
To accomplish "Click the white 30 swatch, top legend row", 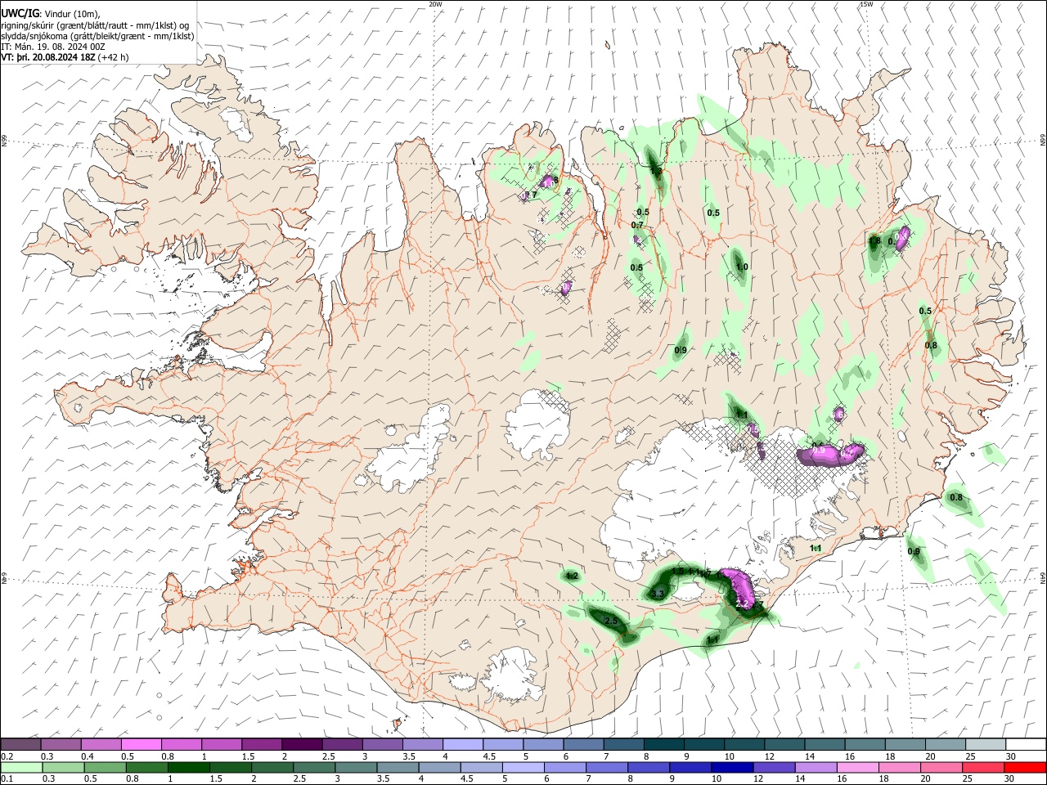I will pyautogui.click(x=1026, y=744).
